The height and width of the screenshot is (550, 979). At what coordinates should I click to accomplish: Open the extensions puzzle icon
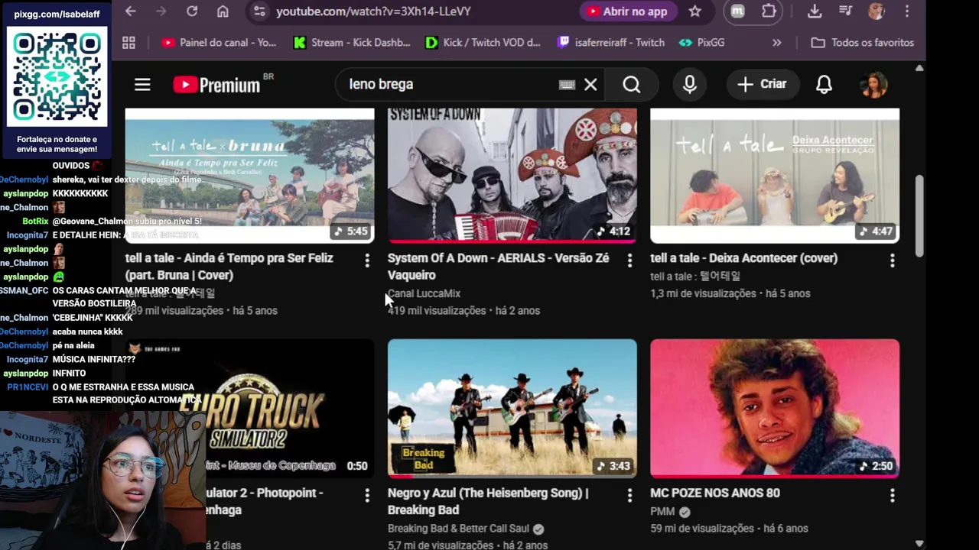click(769, 11)
